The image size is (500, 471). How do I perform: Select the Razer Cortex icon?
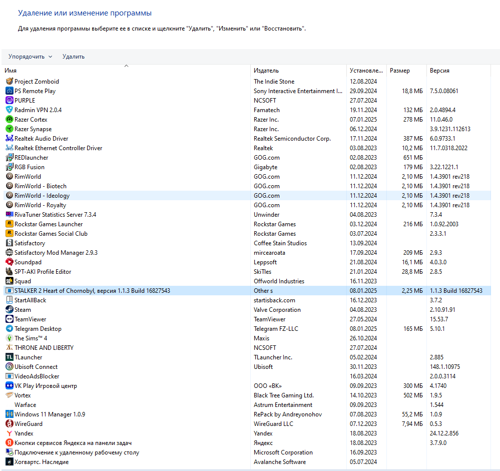click(10, 120)
